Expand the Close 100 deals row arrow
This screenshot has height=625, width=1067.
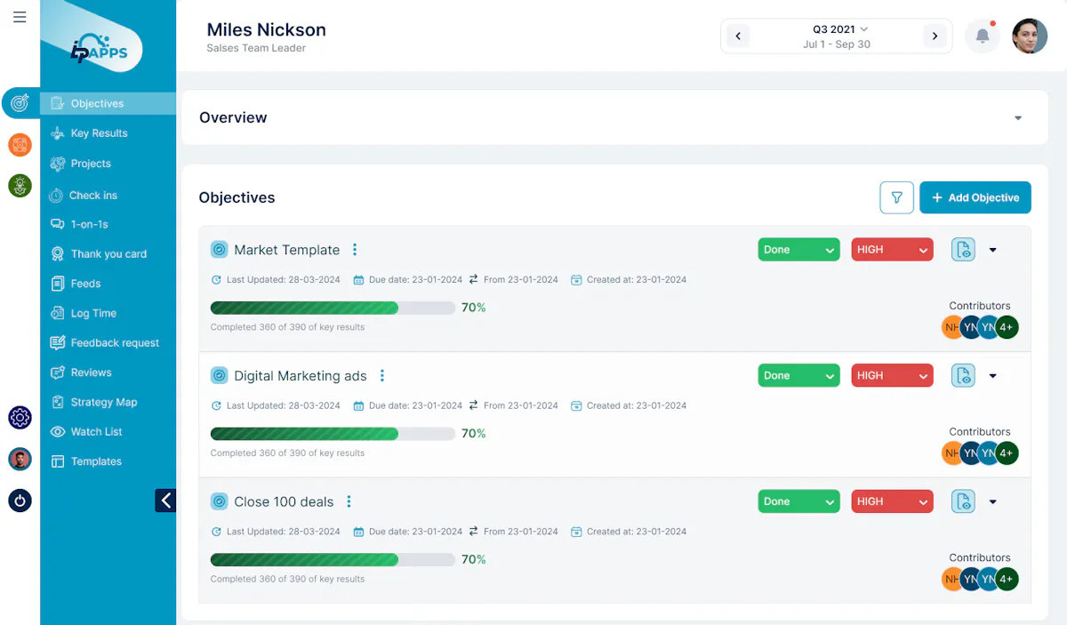[x=993, y=501]
